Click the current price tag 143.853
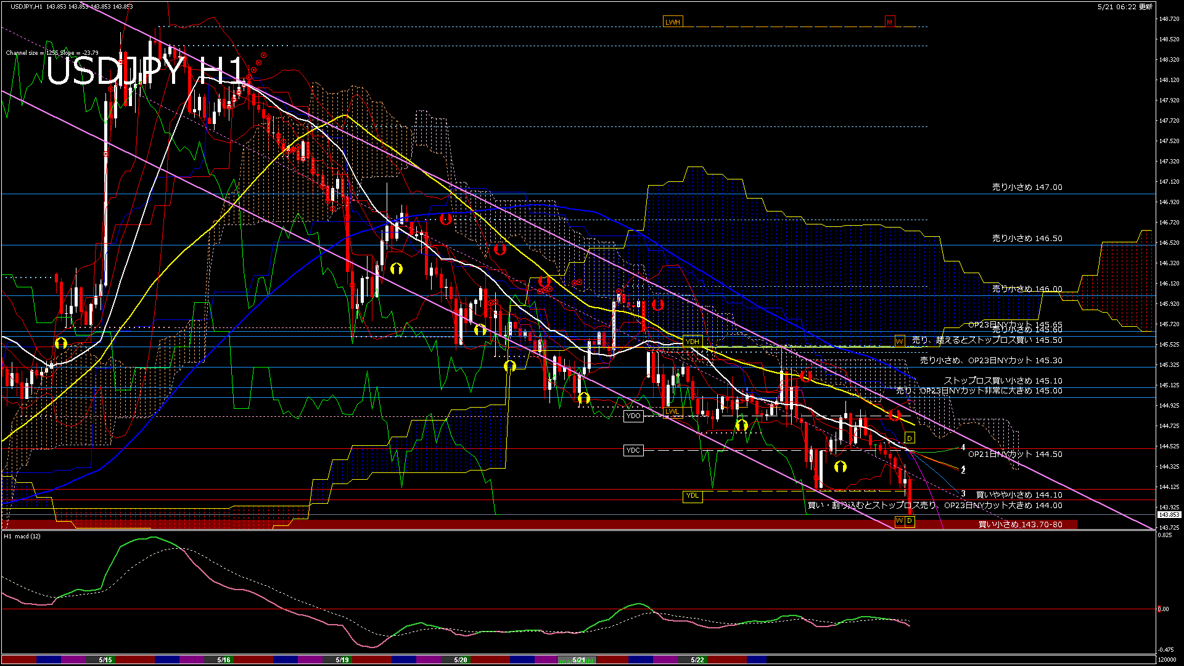This screenshot has height=666, width=1184. click(1169, 514)
